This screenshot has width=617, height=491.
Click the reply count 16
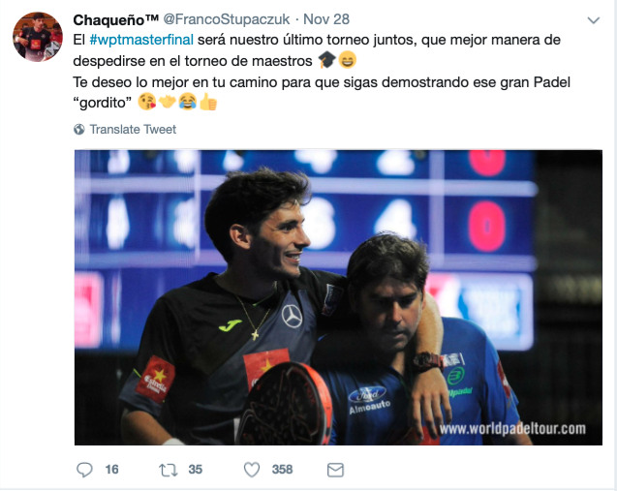pyautogui.click(x=111, y=470)
